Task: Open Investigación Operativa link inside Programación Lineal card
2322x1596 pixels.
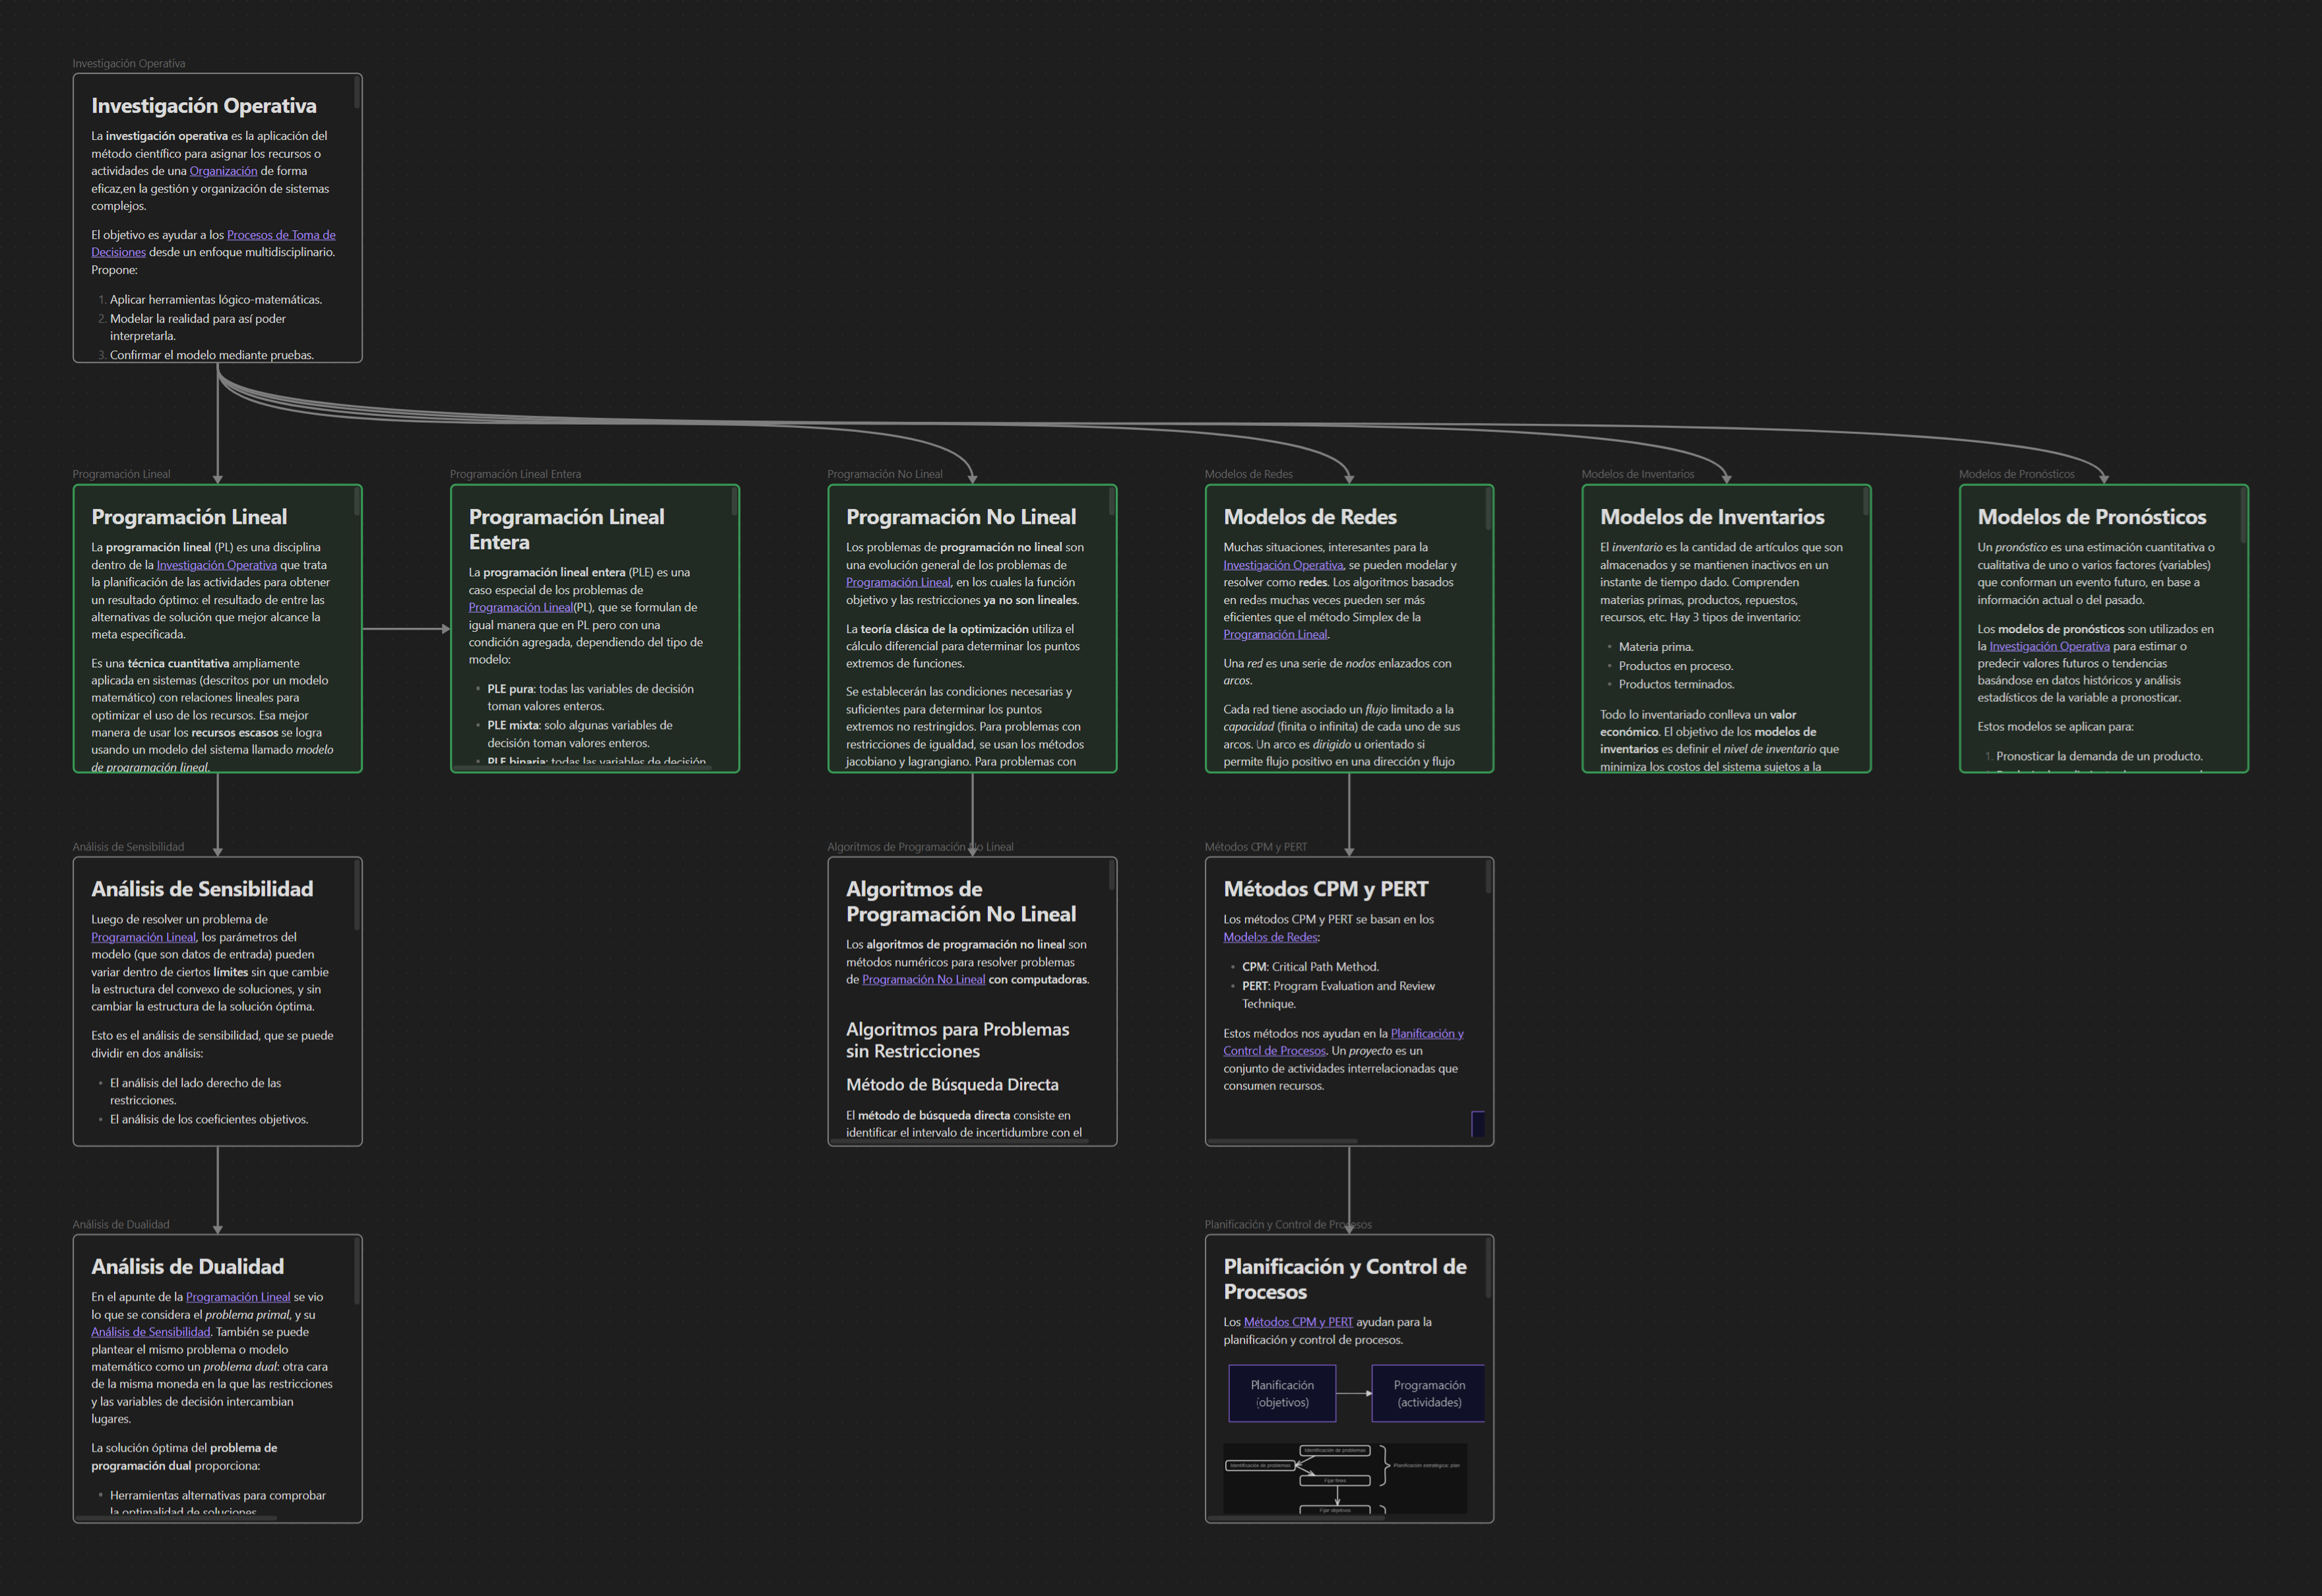Action: [x=217, y=565]
